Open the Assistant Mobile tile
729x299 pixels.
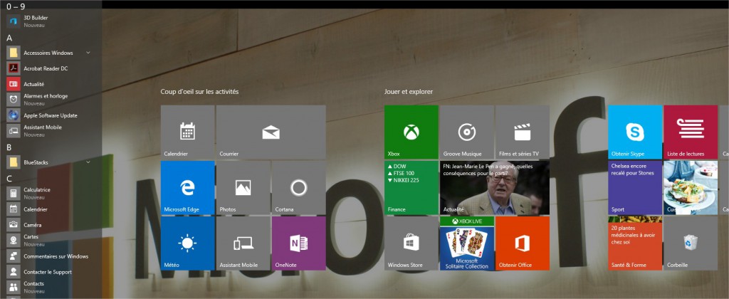tap(243, 243)
